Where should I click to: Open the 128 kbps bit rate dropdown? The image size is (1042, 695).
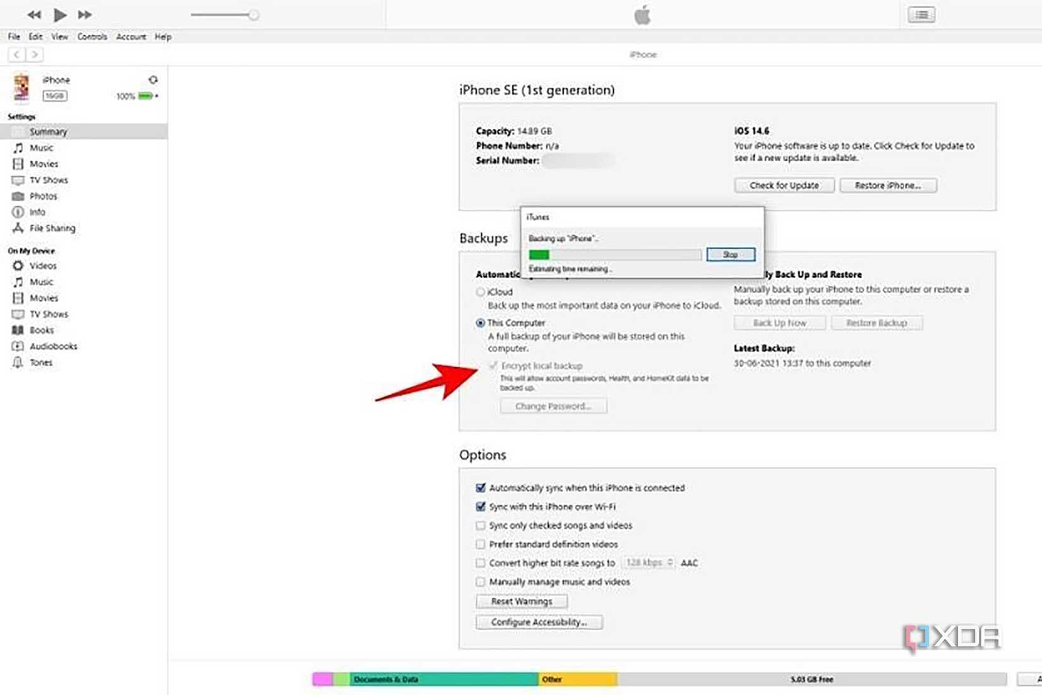tap(649, 562)
